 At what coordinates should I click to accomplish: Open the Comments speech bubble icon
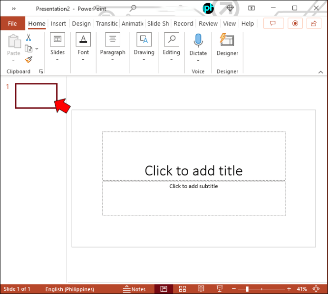(273, 23)
